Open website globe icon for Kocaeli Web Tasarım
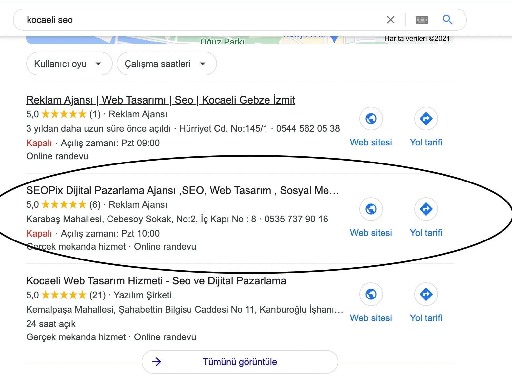The height and width of the screenshot is (384, 512). [x=371, y=294]
